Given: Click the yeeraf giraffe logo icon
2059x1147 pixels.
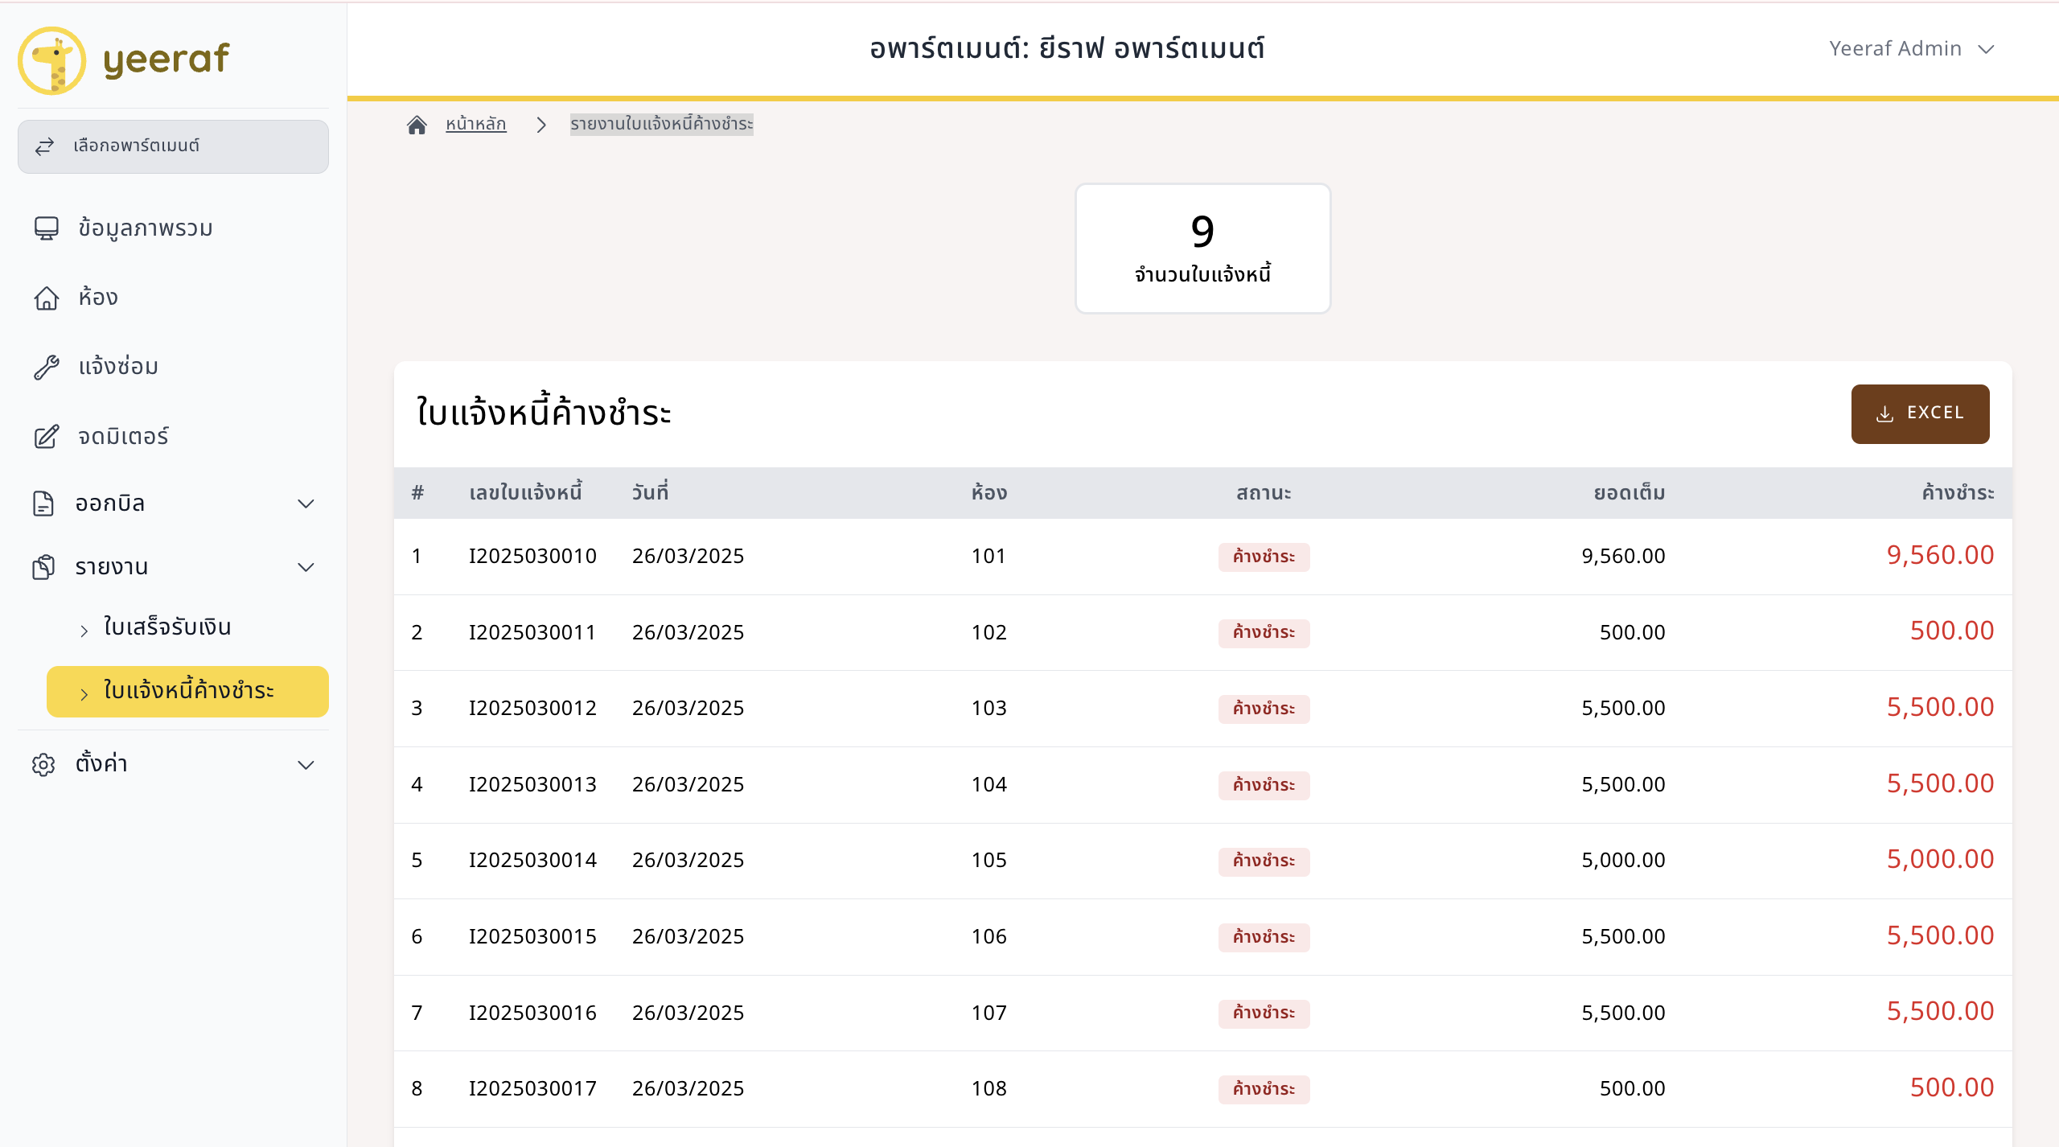Looking at the screenshot, I should tap(52, 60).
